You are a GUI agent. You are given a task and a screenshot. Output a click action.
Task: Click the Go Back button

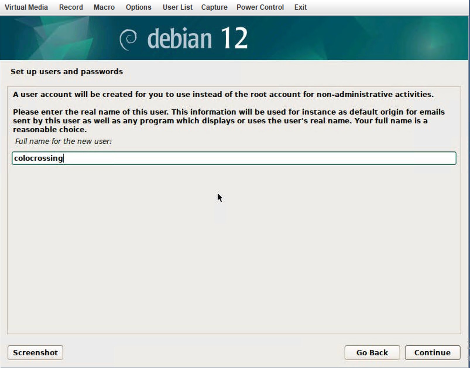(372, 352)
